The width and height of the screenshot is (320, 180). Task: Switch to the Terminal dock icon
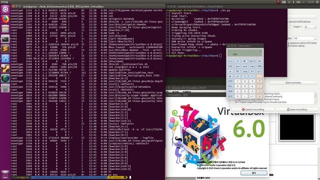coord(5,39)
